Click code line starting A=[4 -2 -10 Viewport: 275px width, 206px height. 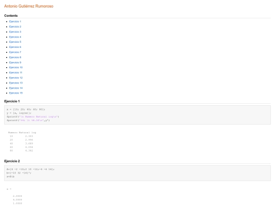tap(31, 169)
